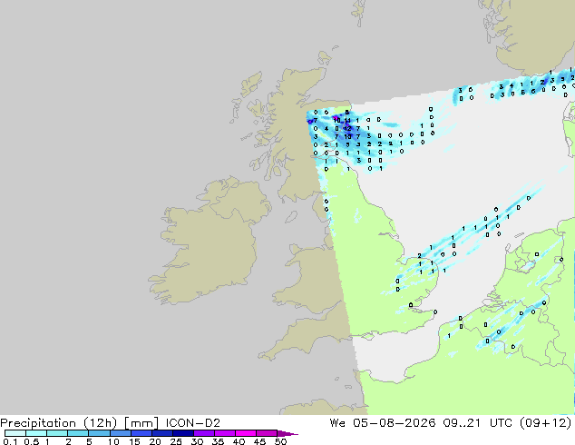Viewport: 575px width, 445px height.
Task: Click the purple heavy rain spot in Scotland
Action: (x=336, y=118)
